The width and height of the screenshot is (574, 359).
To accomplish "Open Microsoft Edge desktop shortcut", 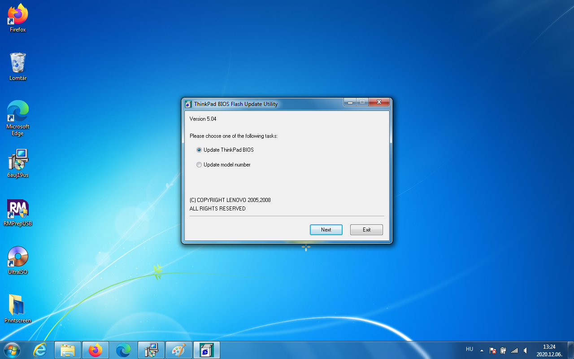I will point(18,118).
